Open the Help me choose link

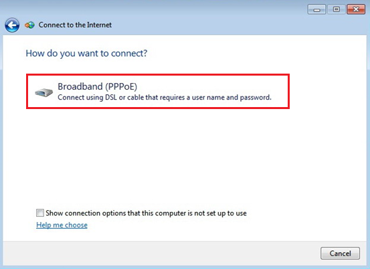point(62,225)
